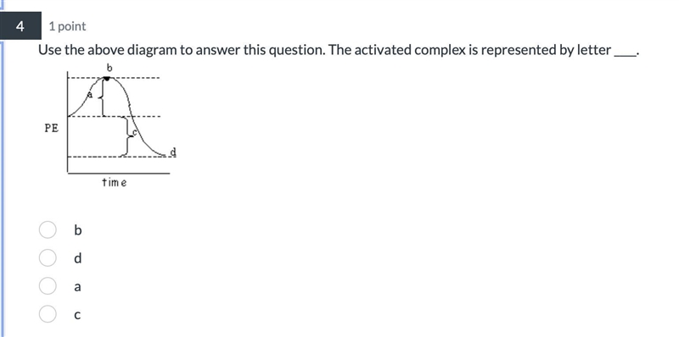Click the "1 point" label

[x=67, y=26]
